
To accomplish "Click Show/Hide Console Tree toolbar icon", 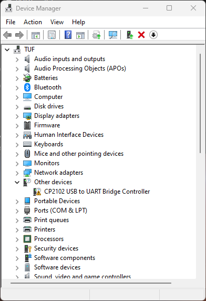I will tap(36, 35).
